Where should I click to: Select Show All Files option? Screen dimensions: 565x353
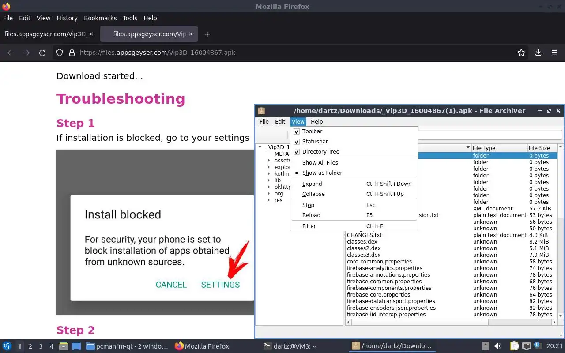point(354,163)
